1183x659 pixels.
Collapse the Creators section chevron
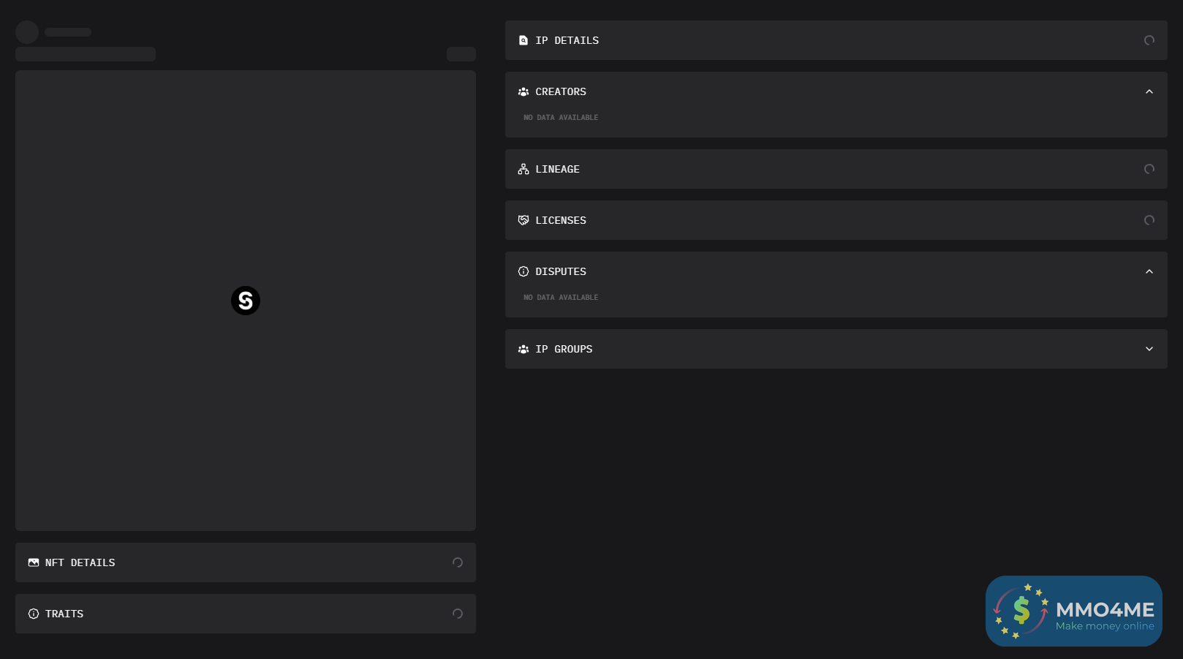click(1149, 91)
